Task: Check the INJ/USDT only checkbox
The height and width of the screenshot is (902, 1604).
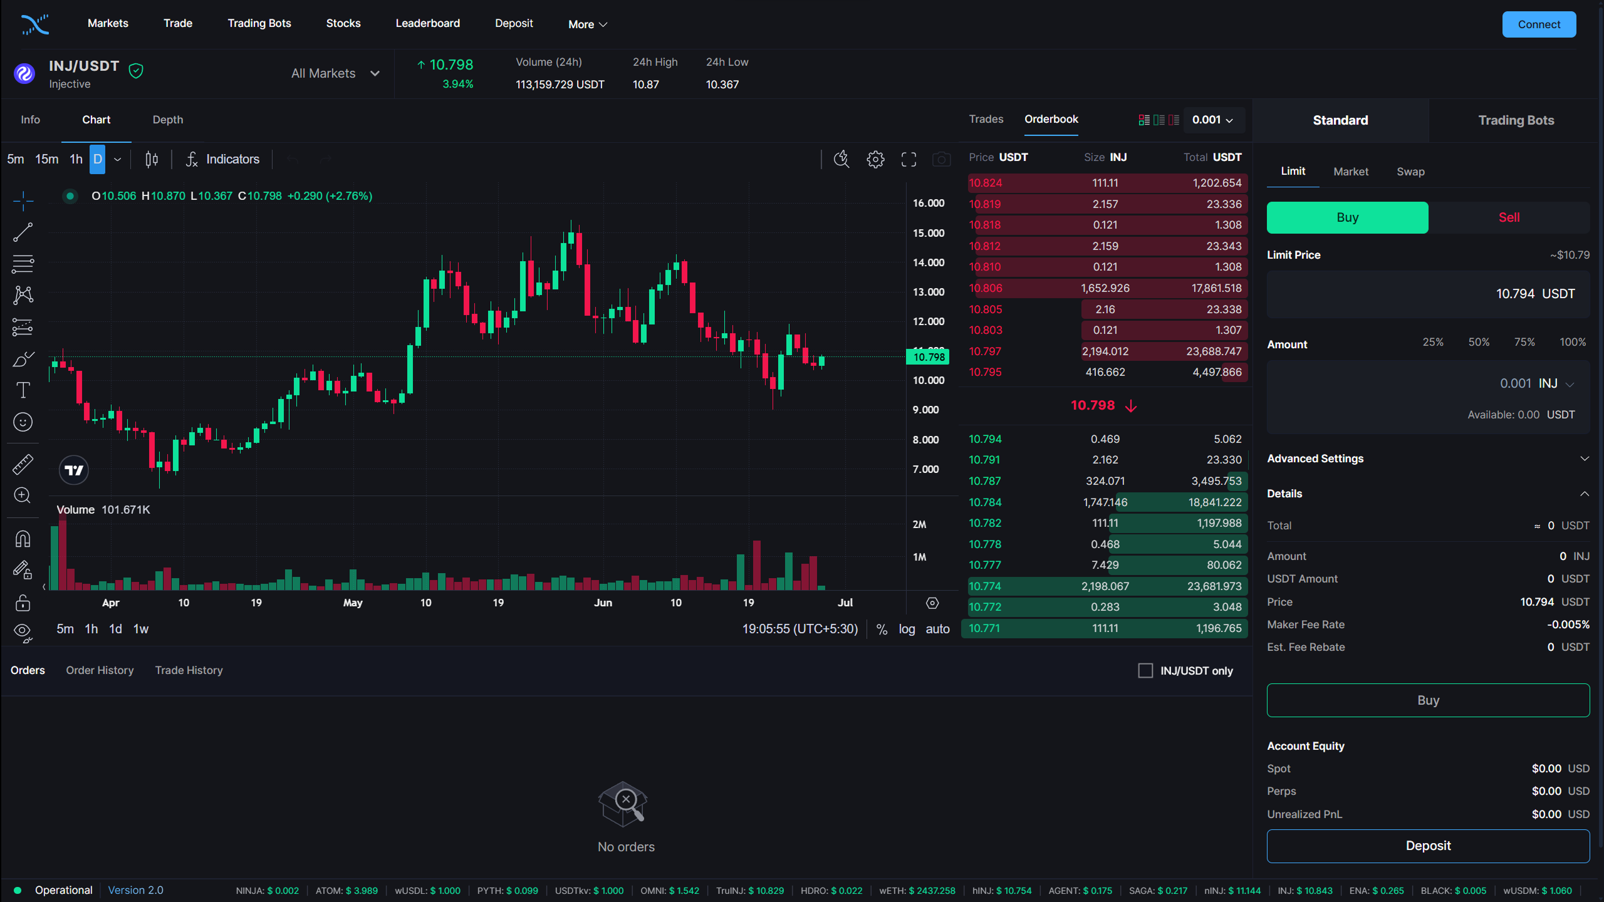Action: pyautogui.click(x=1145, y=671)
